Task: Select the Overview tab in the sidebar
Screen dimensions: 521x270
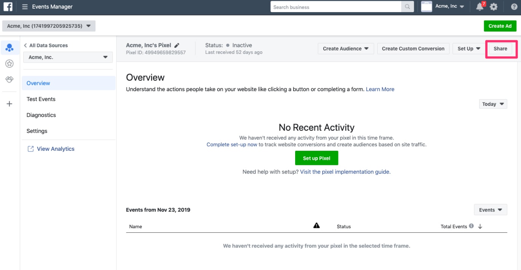Action: [x=68, y=83]
